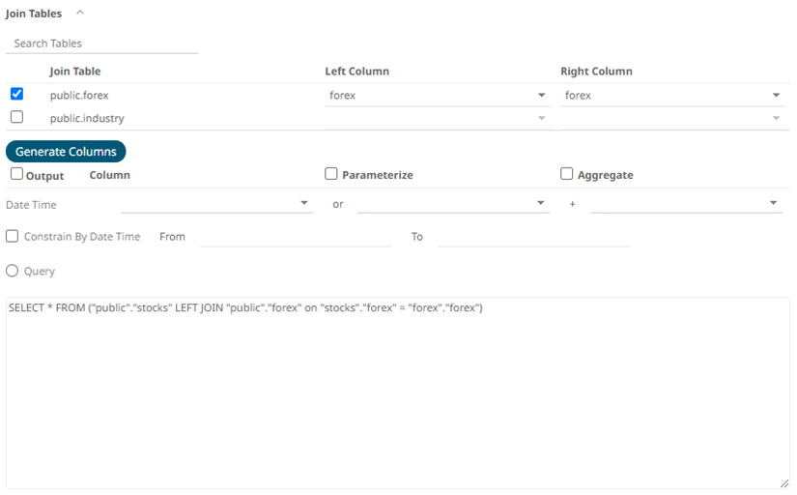Open public.industry Left Column dropdown arrow

point(541,119)
